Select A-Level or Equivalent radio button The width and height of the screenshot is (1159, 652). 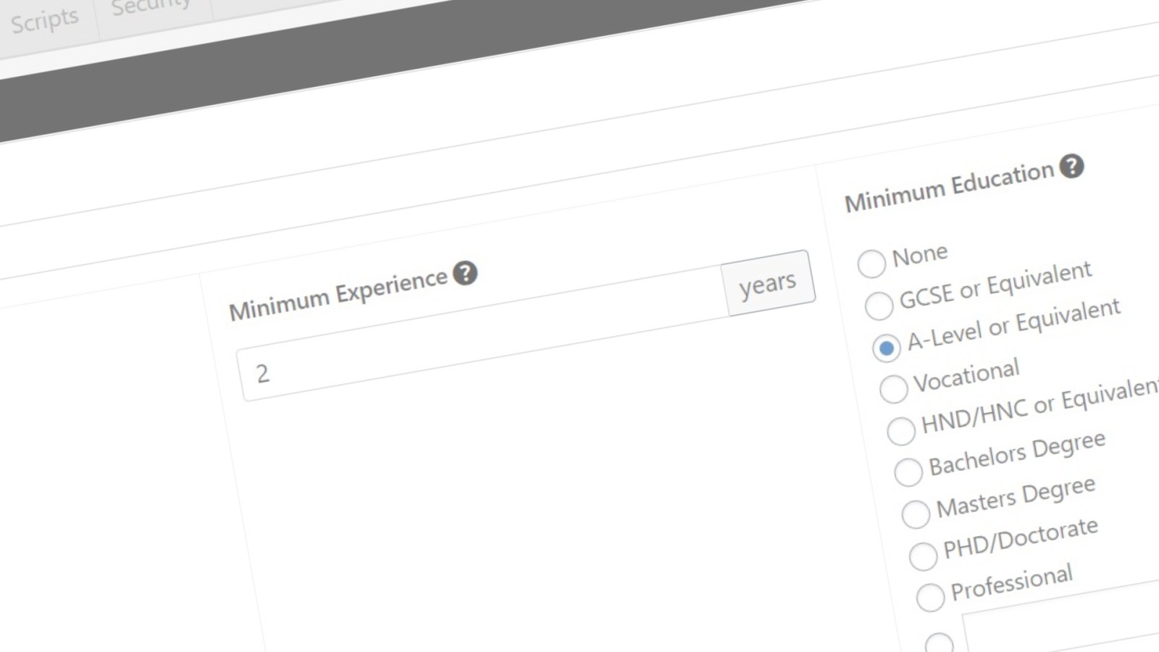[886, 348]
